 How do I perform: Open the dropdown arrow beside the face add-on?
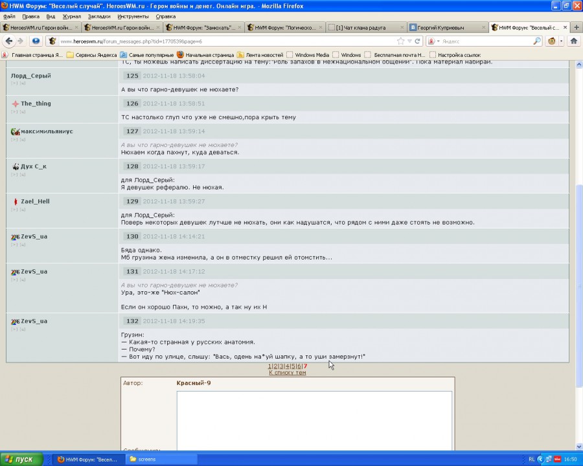[561, 41]
